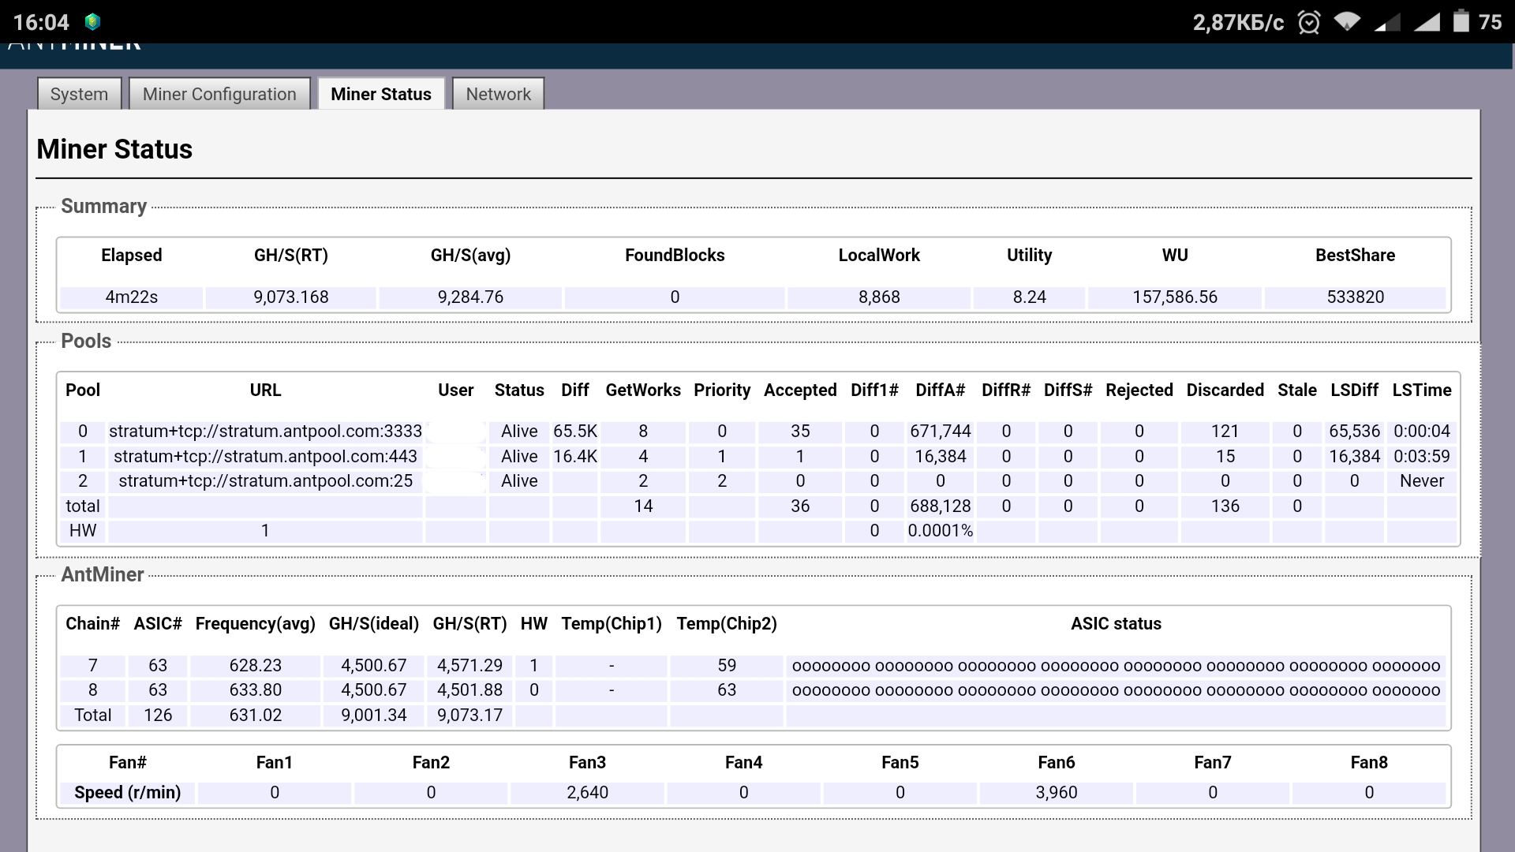Click the FoundBlocks column header
This screenshot has height=852, width=1515.
click(x=675, y=256)
